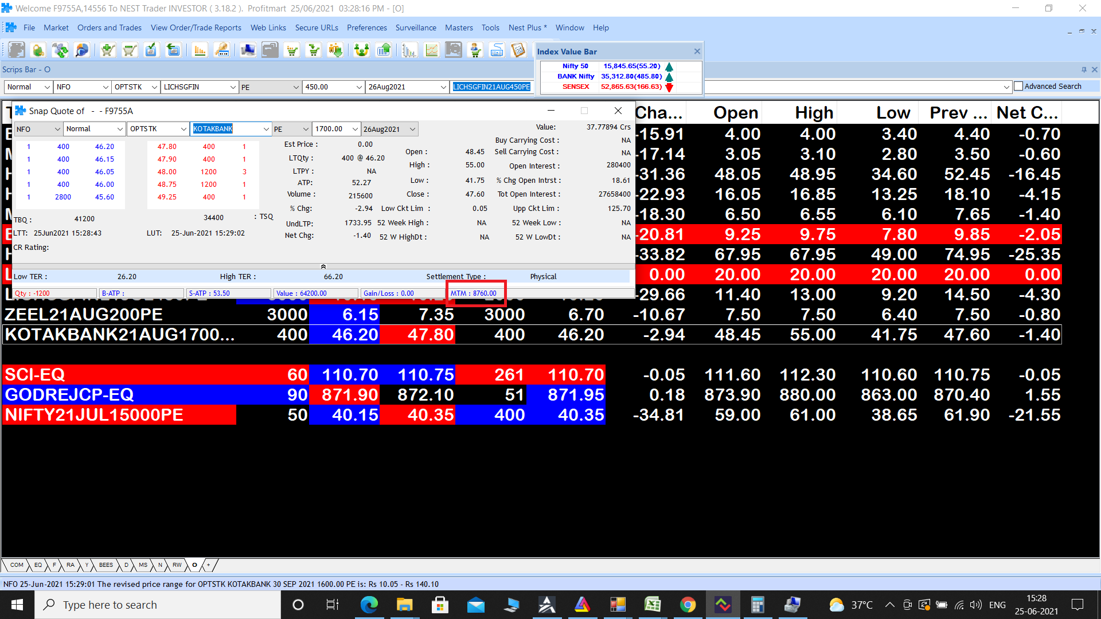Click the cart with down-arrow toolbar icon
Screen dimensions: 1101x619
point(314,50)
